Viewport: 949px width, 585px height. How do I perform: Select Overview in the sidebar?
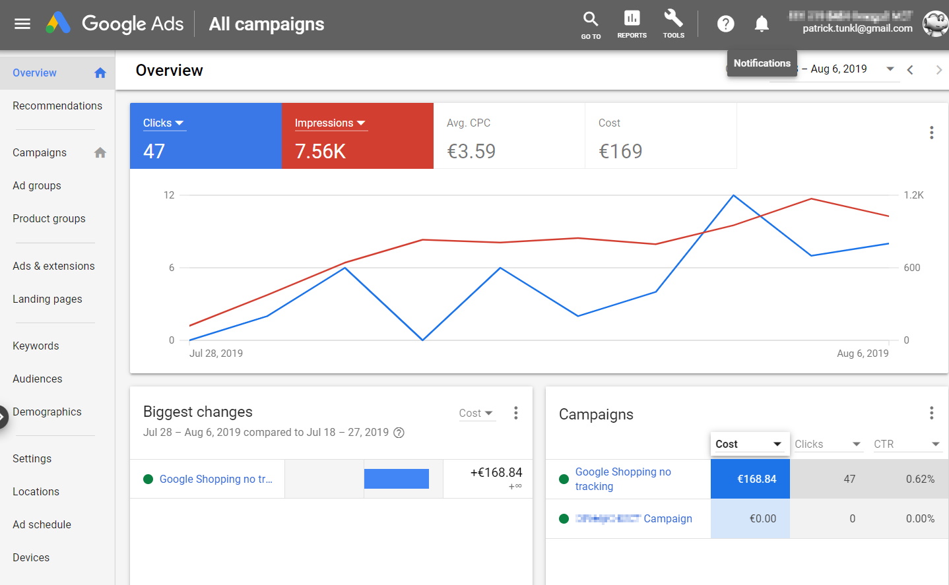point(57,73)
